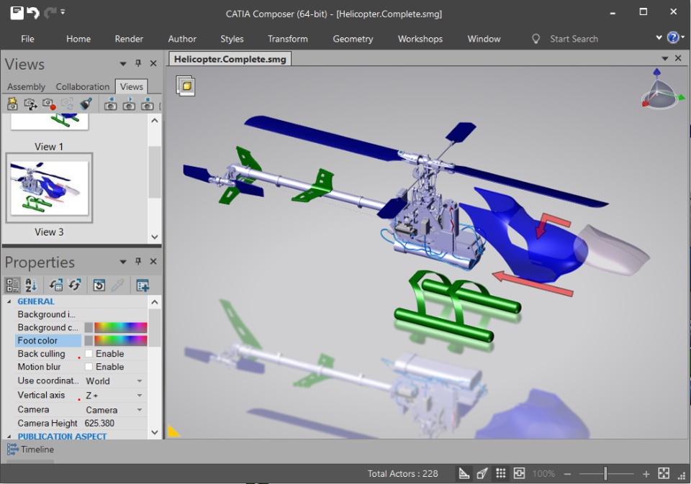Enable the Motion blur checkbox
Viewport: 691px width, 484px height.
(x=89, y=366)
